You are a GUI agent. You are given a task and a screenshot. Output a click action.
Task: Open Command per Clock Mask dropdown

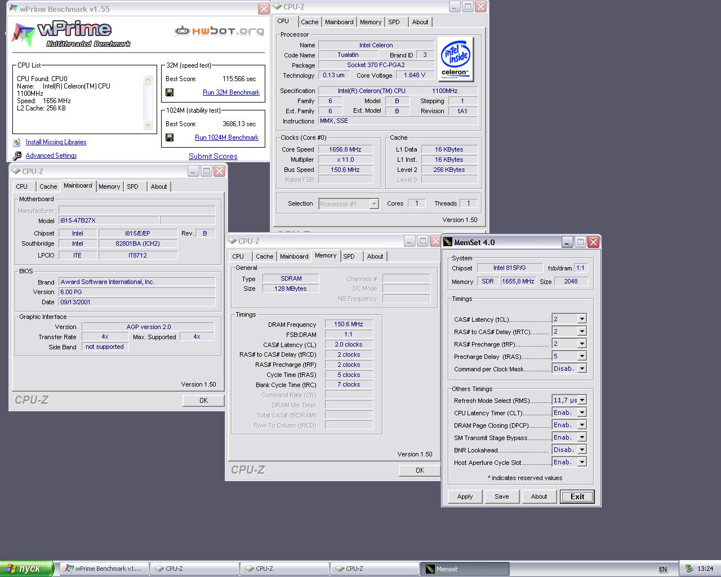(581, 369)
